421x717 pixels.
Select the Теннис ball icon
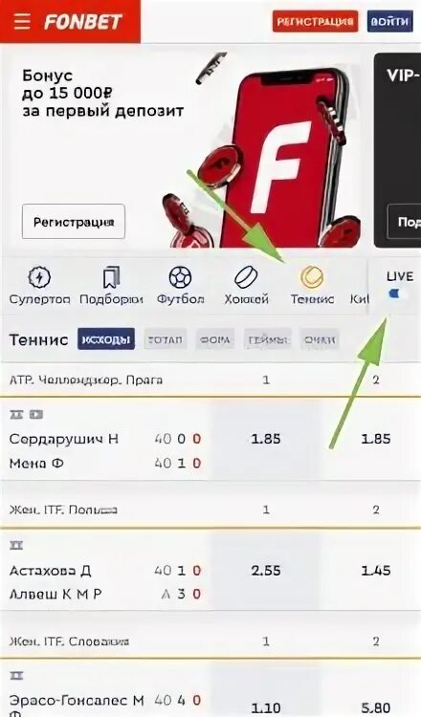312,276
